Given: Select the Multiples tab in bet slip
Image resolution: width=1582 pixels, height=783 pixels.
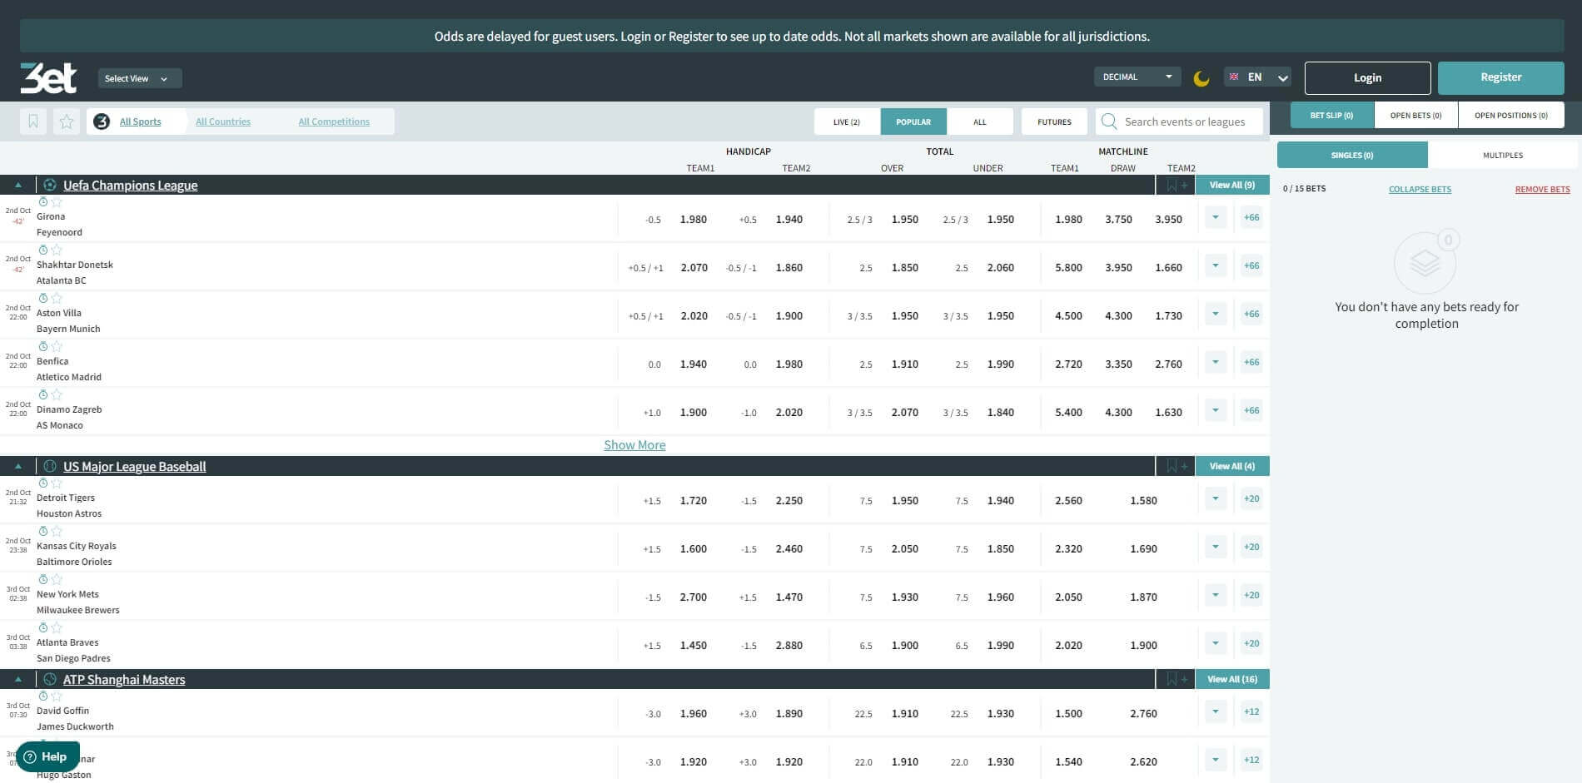Looking at the screenshot, I should coord(1502,155).
